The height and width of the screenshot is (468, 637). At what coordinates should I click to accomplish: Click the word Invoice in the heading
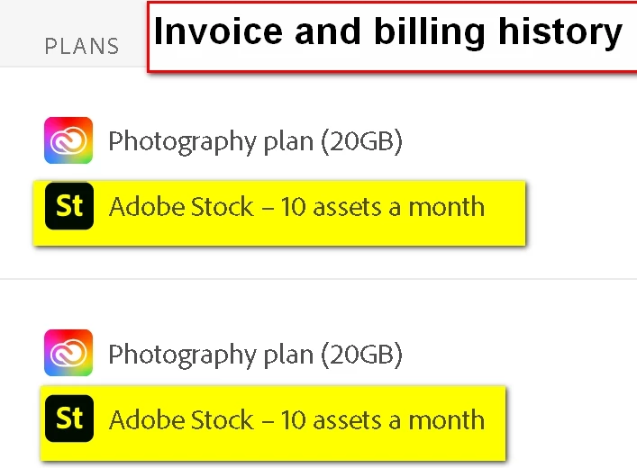tap(206, 33)
